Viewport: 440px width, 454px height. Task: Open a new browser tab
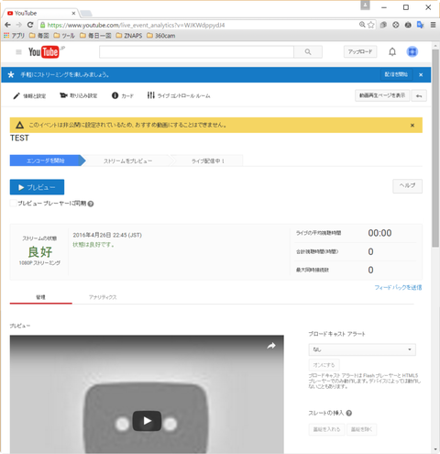pos(86,14)
